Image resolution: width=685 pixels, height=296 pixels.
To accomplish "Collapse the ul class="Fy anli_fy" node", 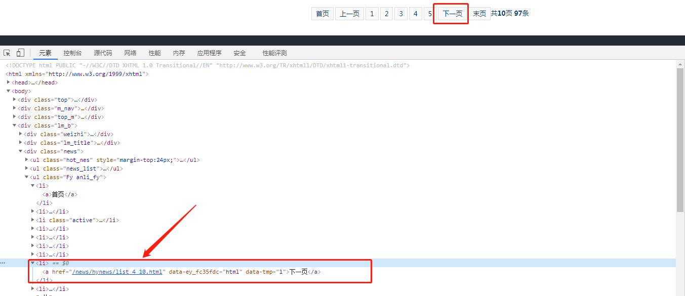I will (x=27, y=177).
